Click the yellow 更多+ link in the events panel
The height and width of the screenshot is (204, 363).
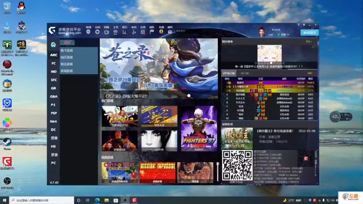[x=309, y=42]
